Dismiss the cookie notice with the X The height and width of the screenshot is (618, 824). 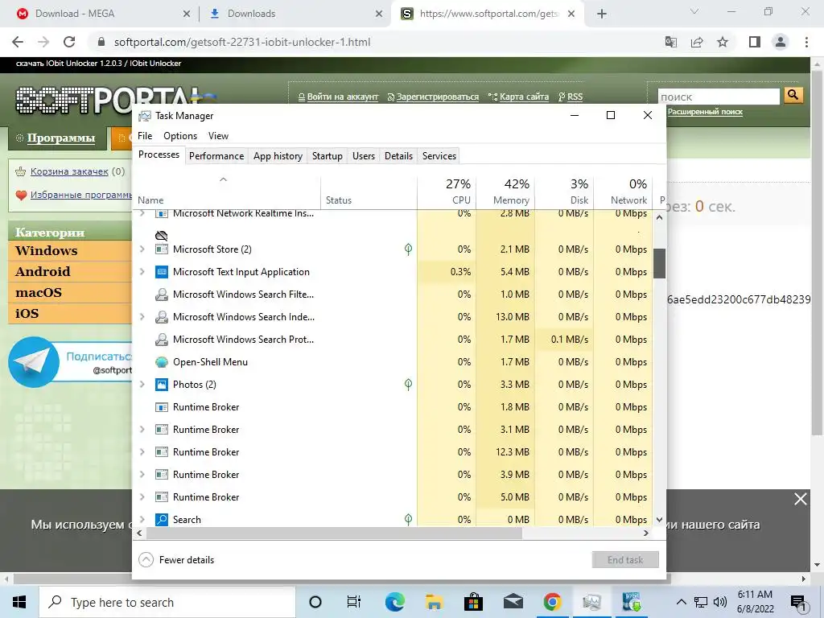(x=801, y=499)
